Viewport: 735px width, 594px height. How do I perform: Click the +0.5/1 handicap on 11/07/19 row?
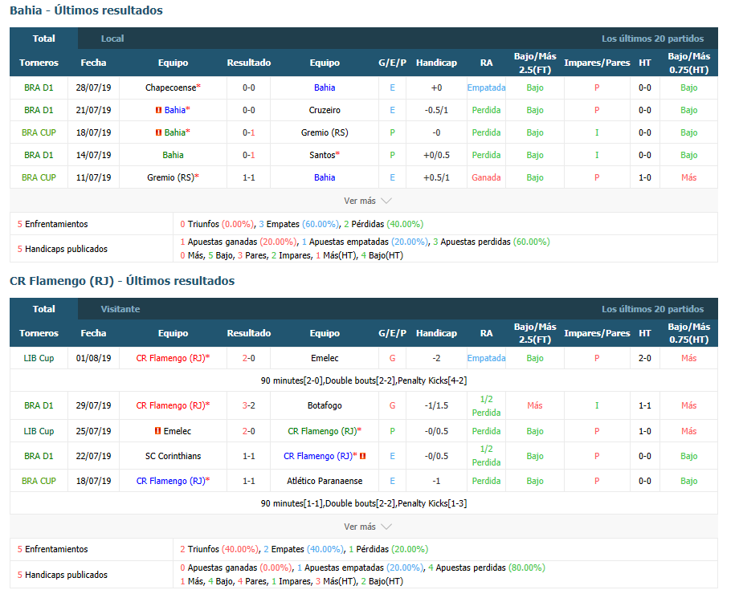tap(436, 177)
